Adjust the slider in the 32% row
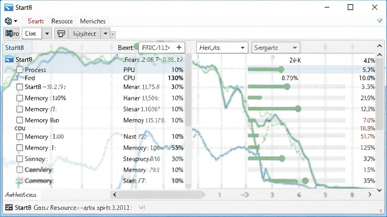The width and height of the screenshot is (387, 217). (x=282, y=159)
